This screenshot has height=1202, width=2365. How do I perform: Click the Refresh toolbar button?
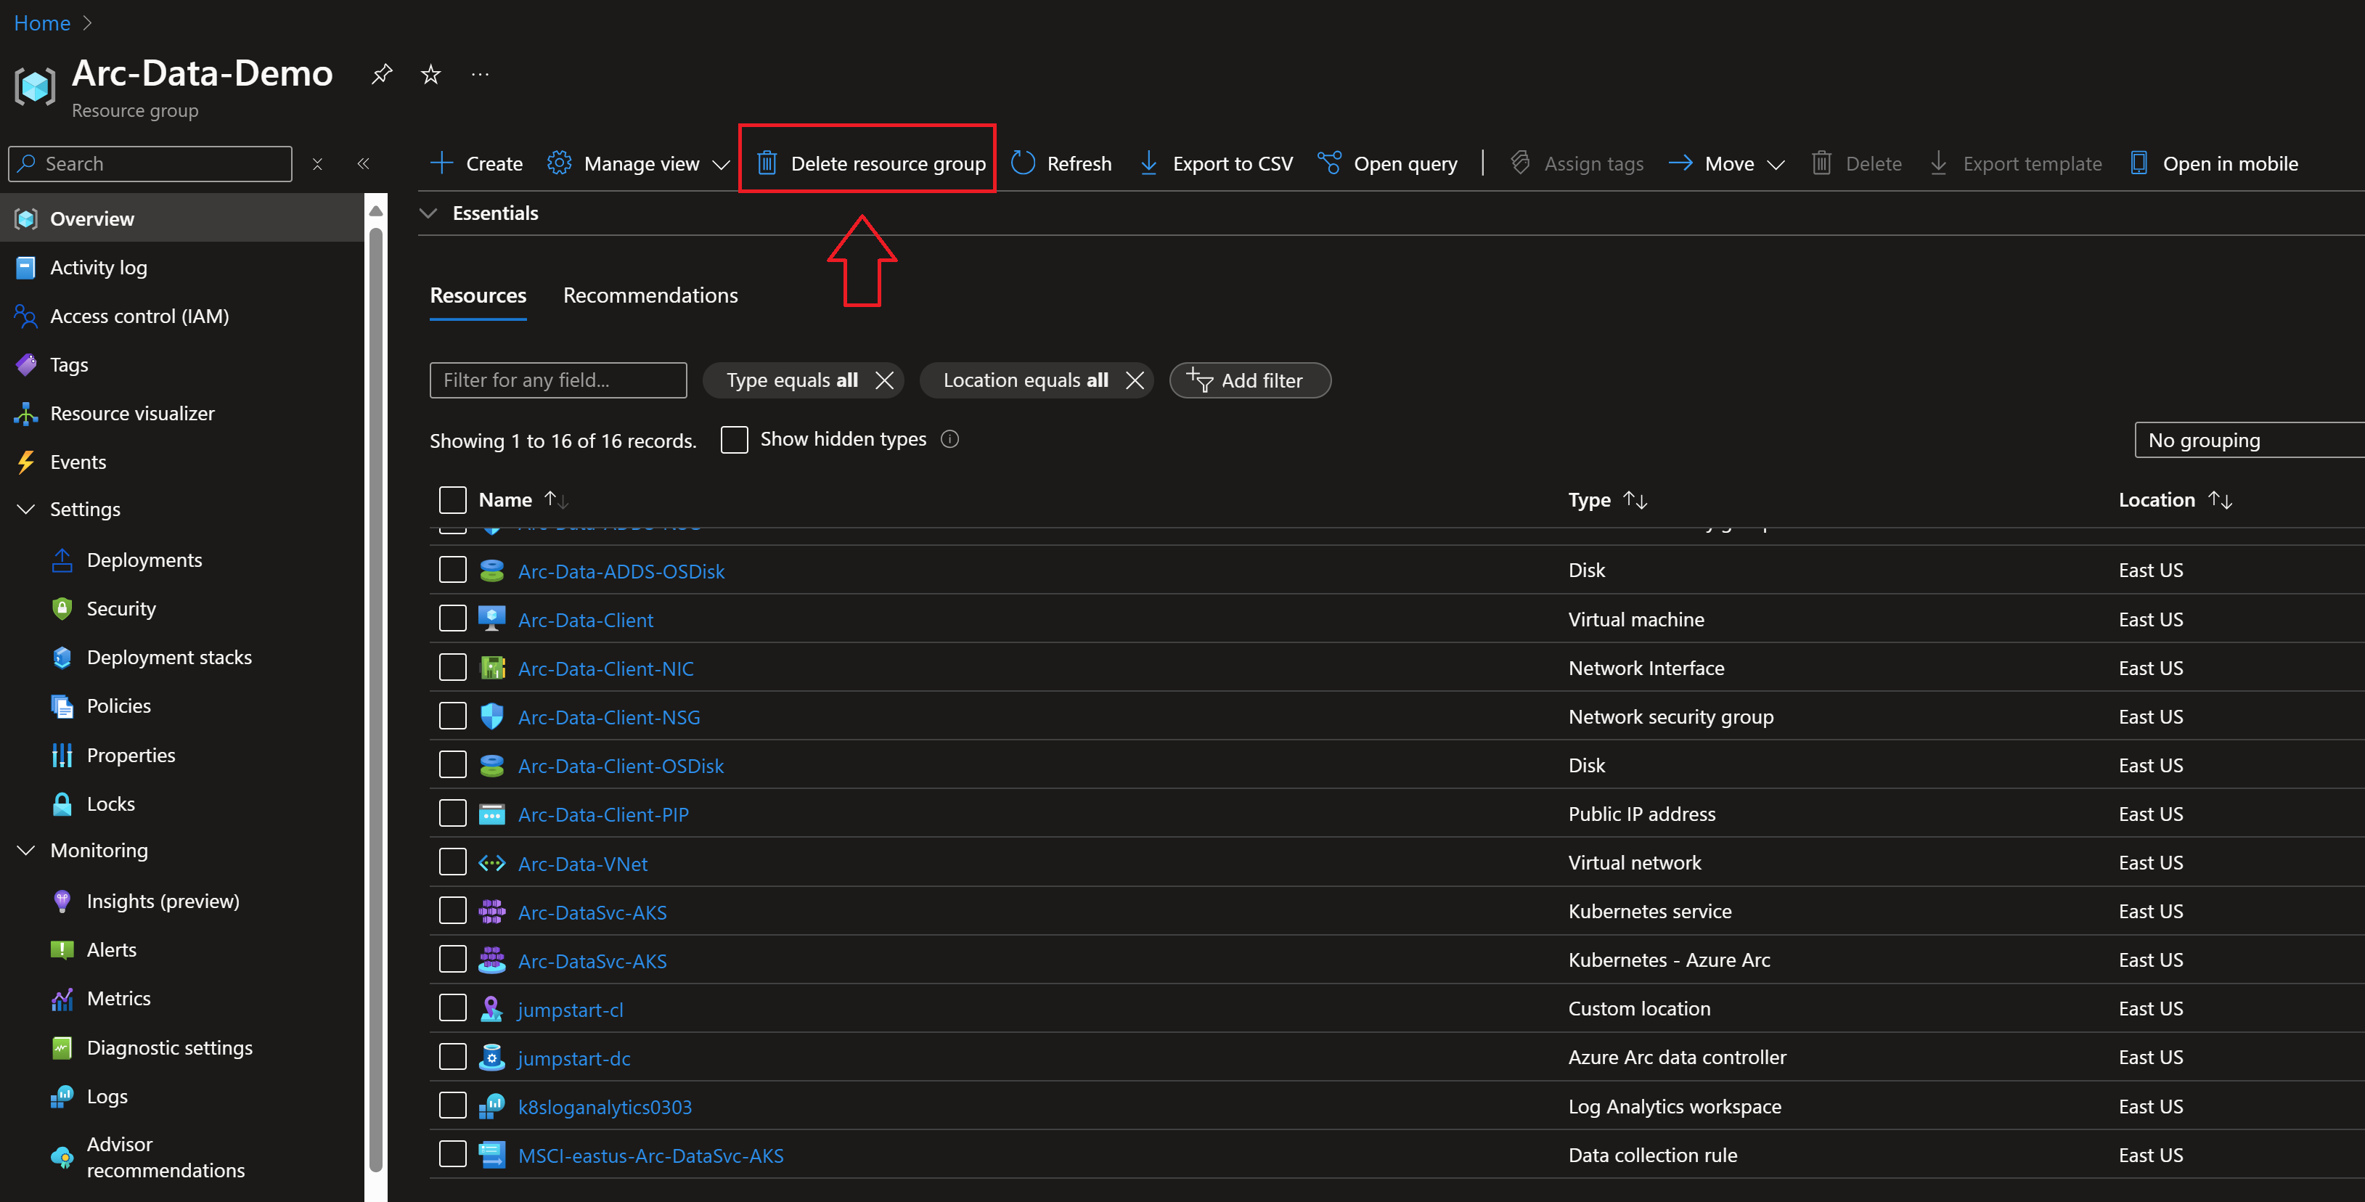click(x=1061, y=163)
